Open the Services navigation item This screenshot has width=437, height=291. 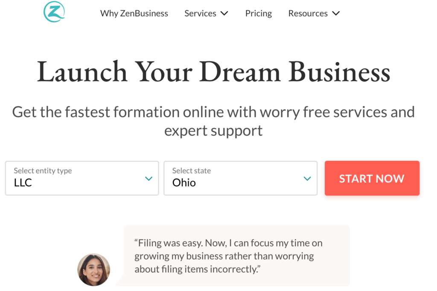(x=201, y=13)
